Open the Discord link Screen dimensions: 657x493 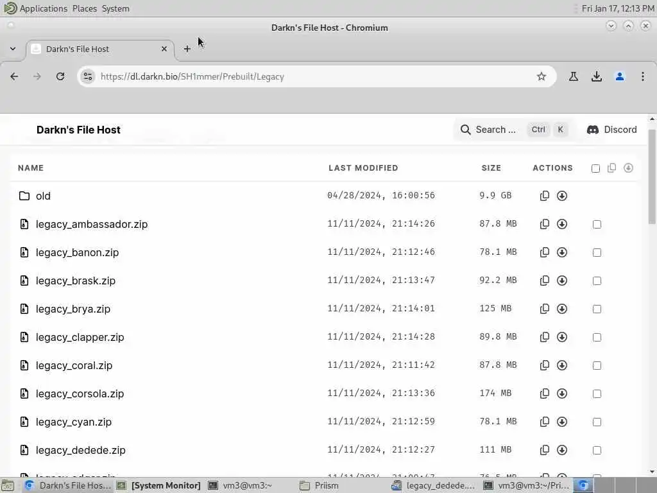(x=611, y=130)
